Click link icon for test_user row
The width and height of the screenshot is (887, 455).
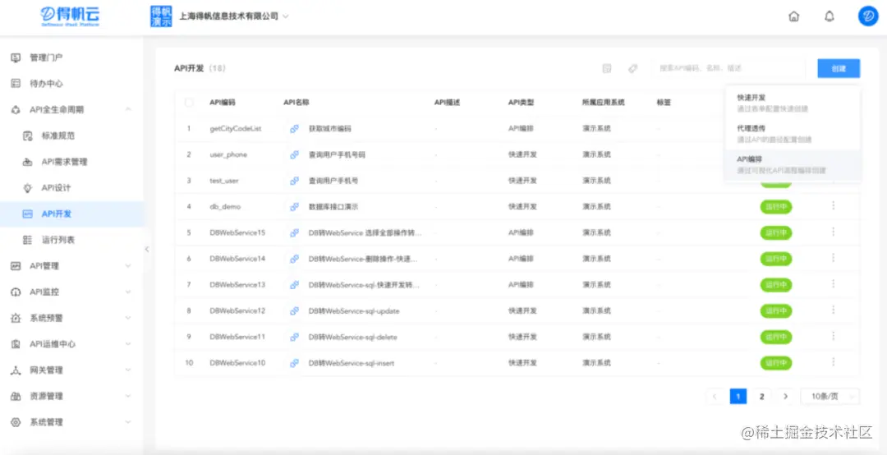pos(294,181)
